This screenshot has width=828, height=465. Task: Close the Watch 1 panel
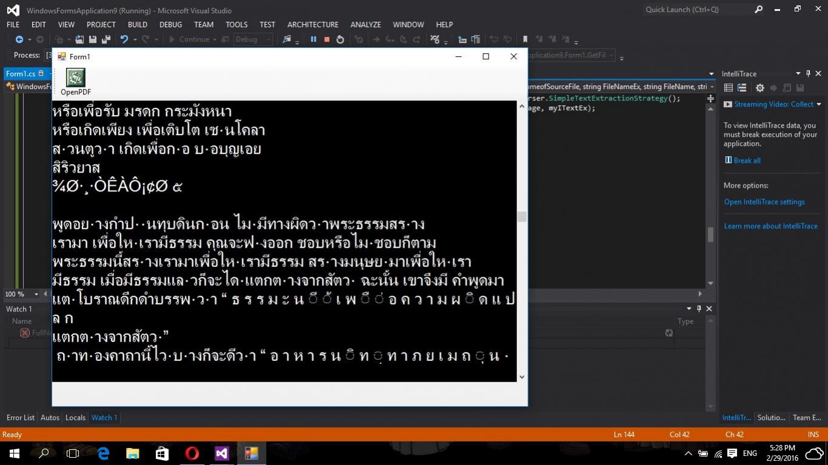(x=709, y=309)
